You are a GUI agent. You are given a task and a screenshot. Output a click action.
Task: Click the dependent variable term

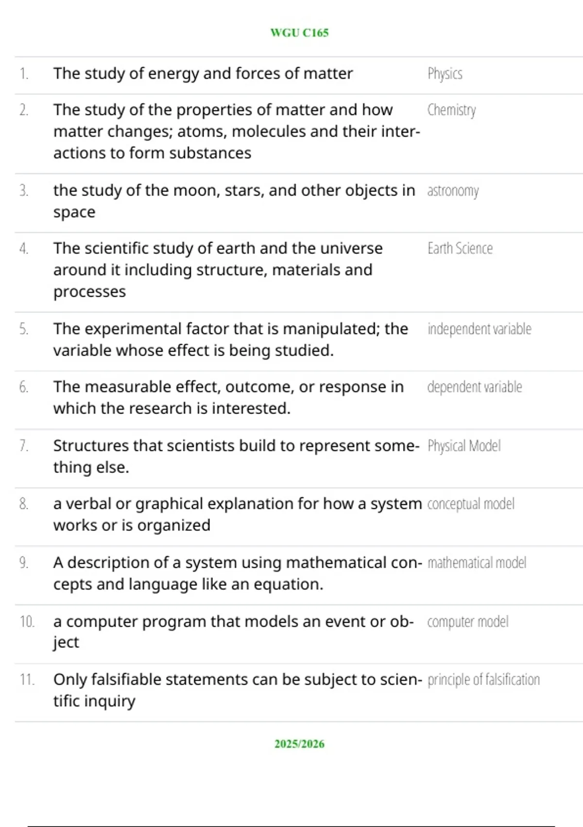coord(475,387)
